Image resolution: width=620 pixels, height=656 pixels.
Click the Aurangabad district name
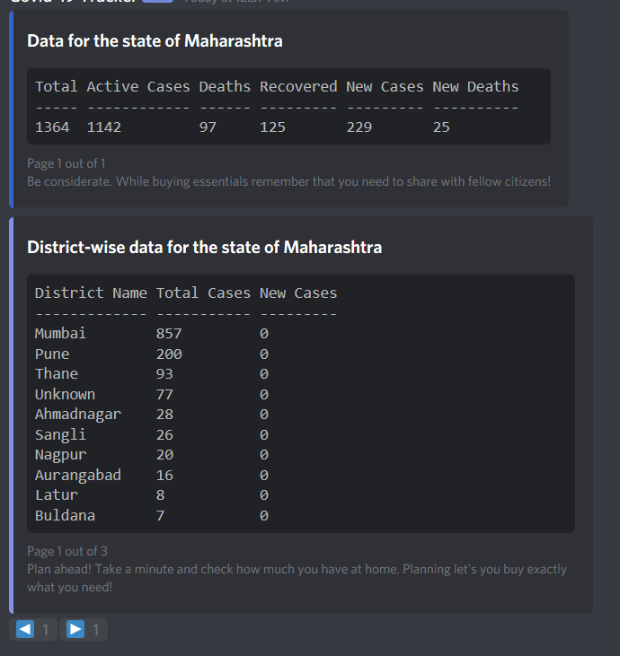point(77,475)
